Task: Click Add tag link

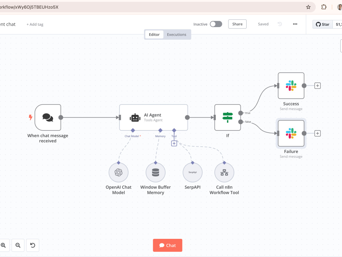Action: click(x=35, y=24)
